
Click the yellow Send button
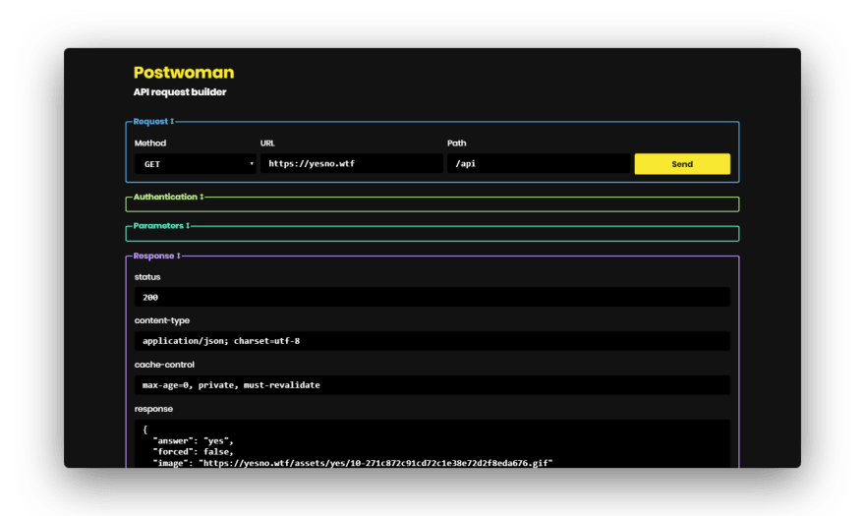point(682,164)
